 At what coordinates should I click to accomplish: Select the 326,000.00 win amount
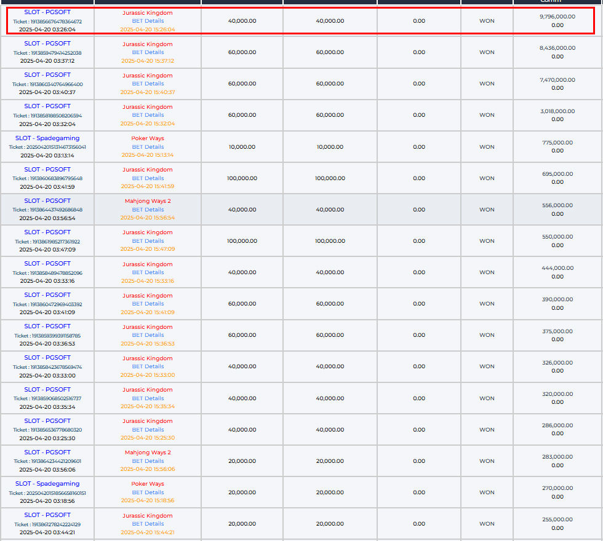tap(557, 363)
